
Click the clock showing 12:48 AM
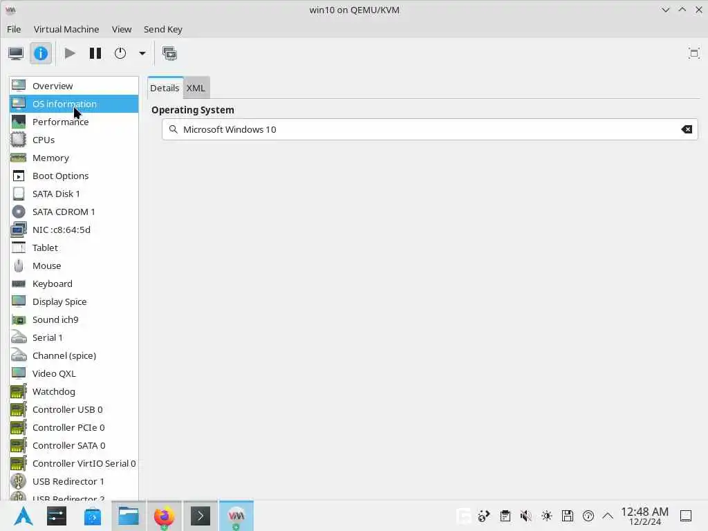(x=644, y=516)
